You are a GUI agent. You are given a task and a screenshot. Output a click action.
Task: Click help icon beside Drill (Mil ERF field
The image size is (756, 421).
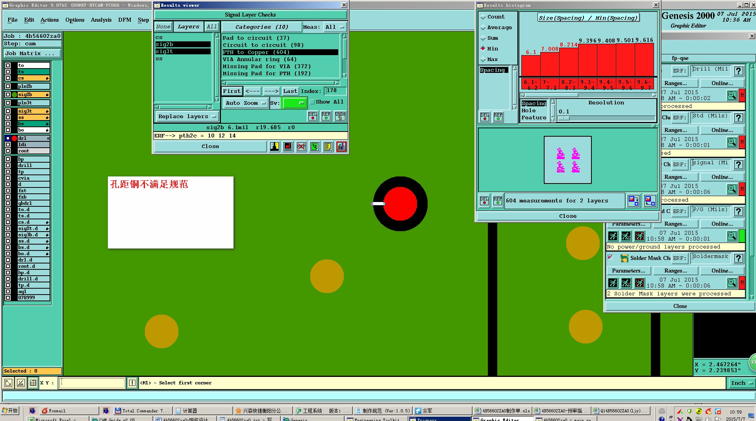739,71
